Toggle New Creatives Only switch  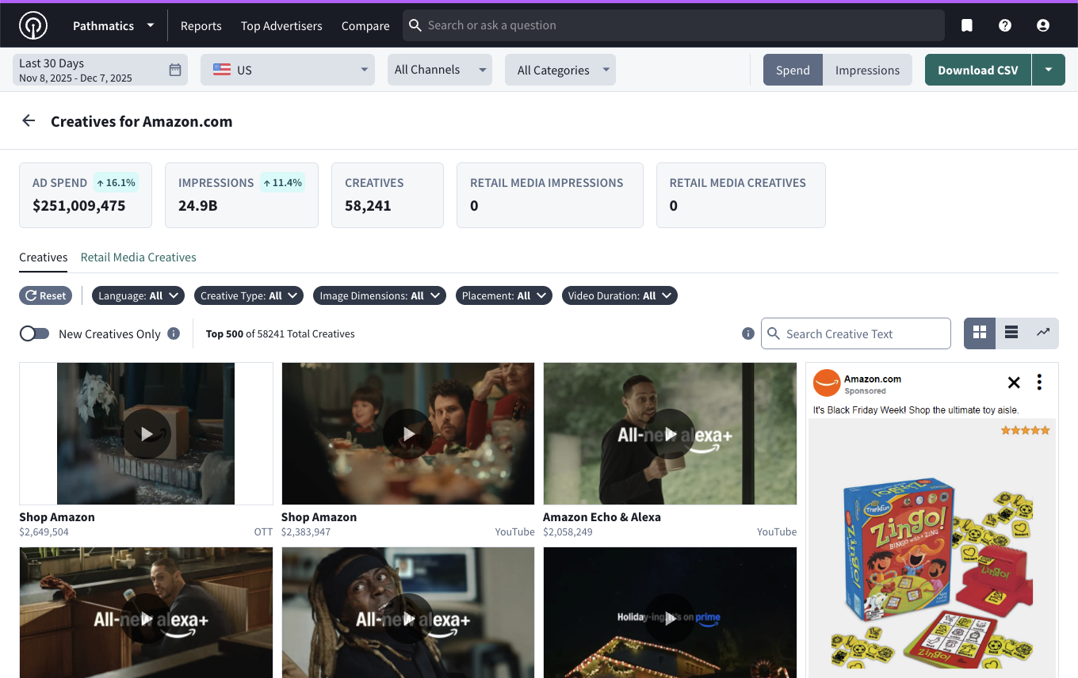34,333
